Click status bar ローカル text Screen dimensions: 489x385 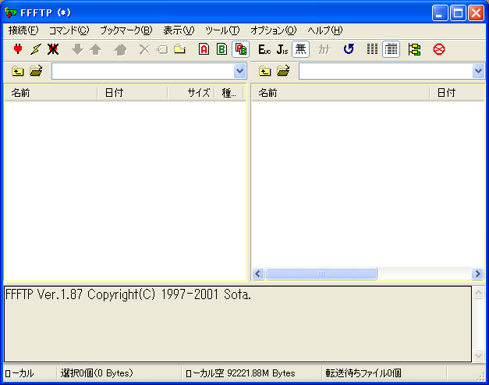(19, 373)
